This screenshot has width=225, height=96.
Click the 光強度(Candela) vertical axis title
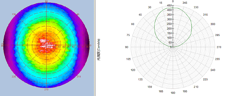(99, 50)
